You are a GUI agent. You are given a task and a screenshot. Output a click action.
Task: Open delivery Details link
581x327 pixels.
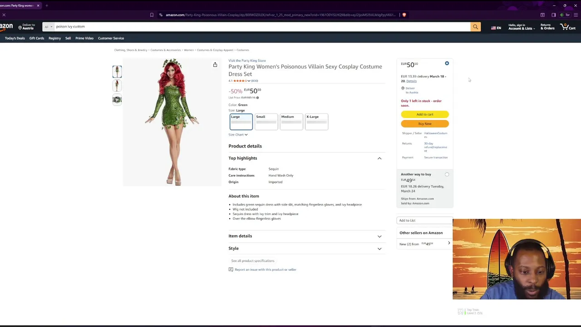411,81
